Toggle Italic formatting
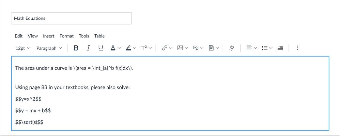 pyautogui.click(x=88, y=48)
